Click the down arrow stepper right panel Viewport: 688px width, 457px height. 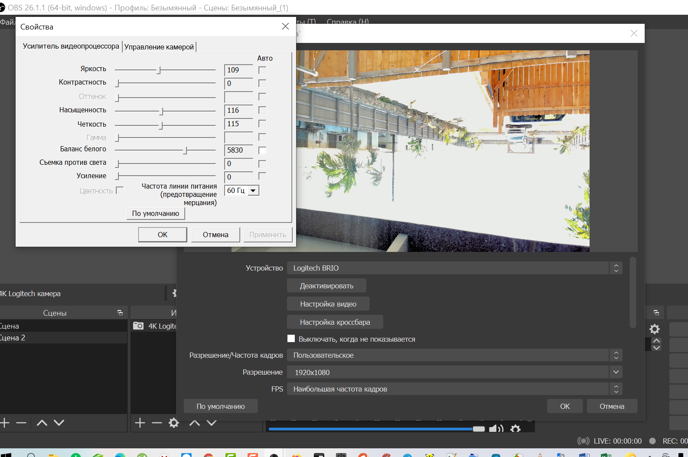tap(656, 347)
